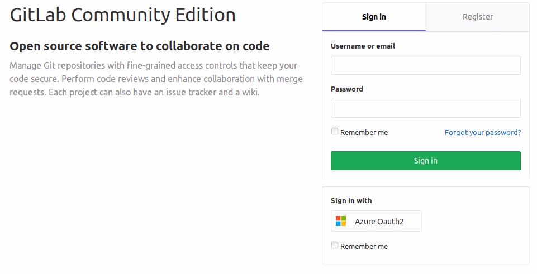Image resolution: width=537 pixels, height=274 pixels.
Task: Click the 'Open source software to collaborate' subheading
Action: (x=140, y=46)
